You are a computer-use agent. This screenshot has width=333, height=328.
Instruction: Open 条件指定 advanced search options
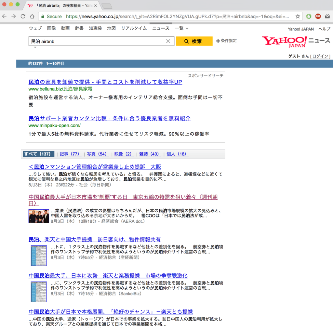tap(226, 41)
